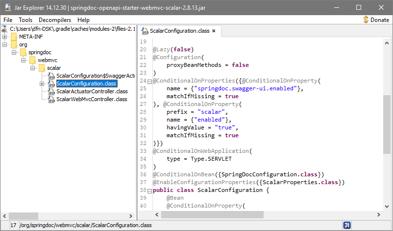The height and width of the screenshot is (231, 393).
Task: Select the ScalarConfiguration.class editor tab
Action: 179,31
